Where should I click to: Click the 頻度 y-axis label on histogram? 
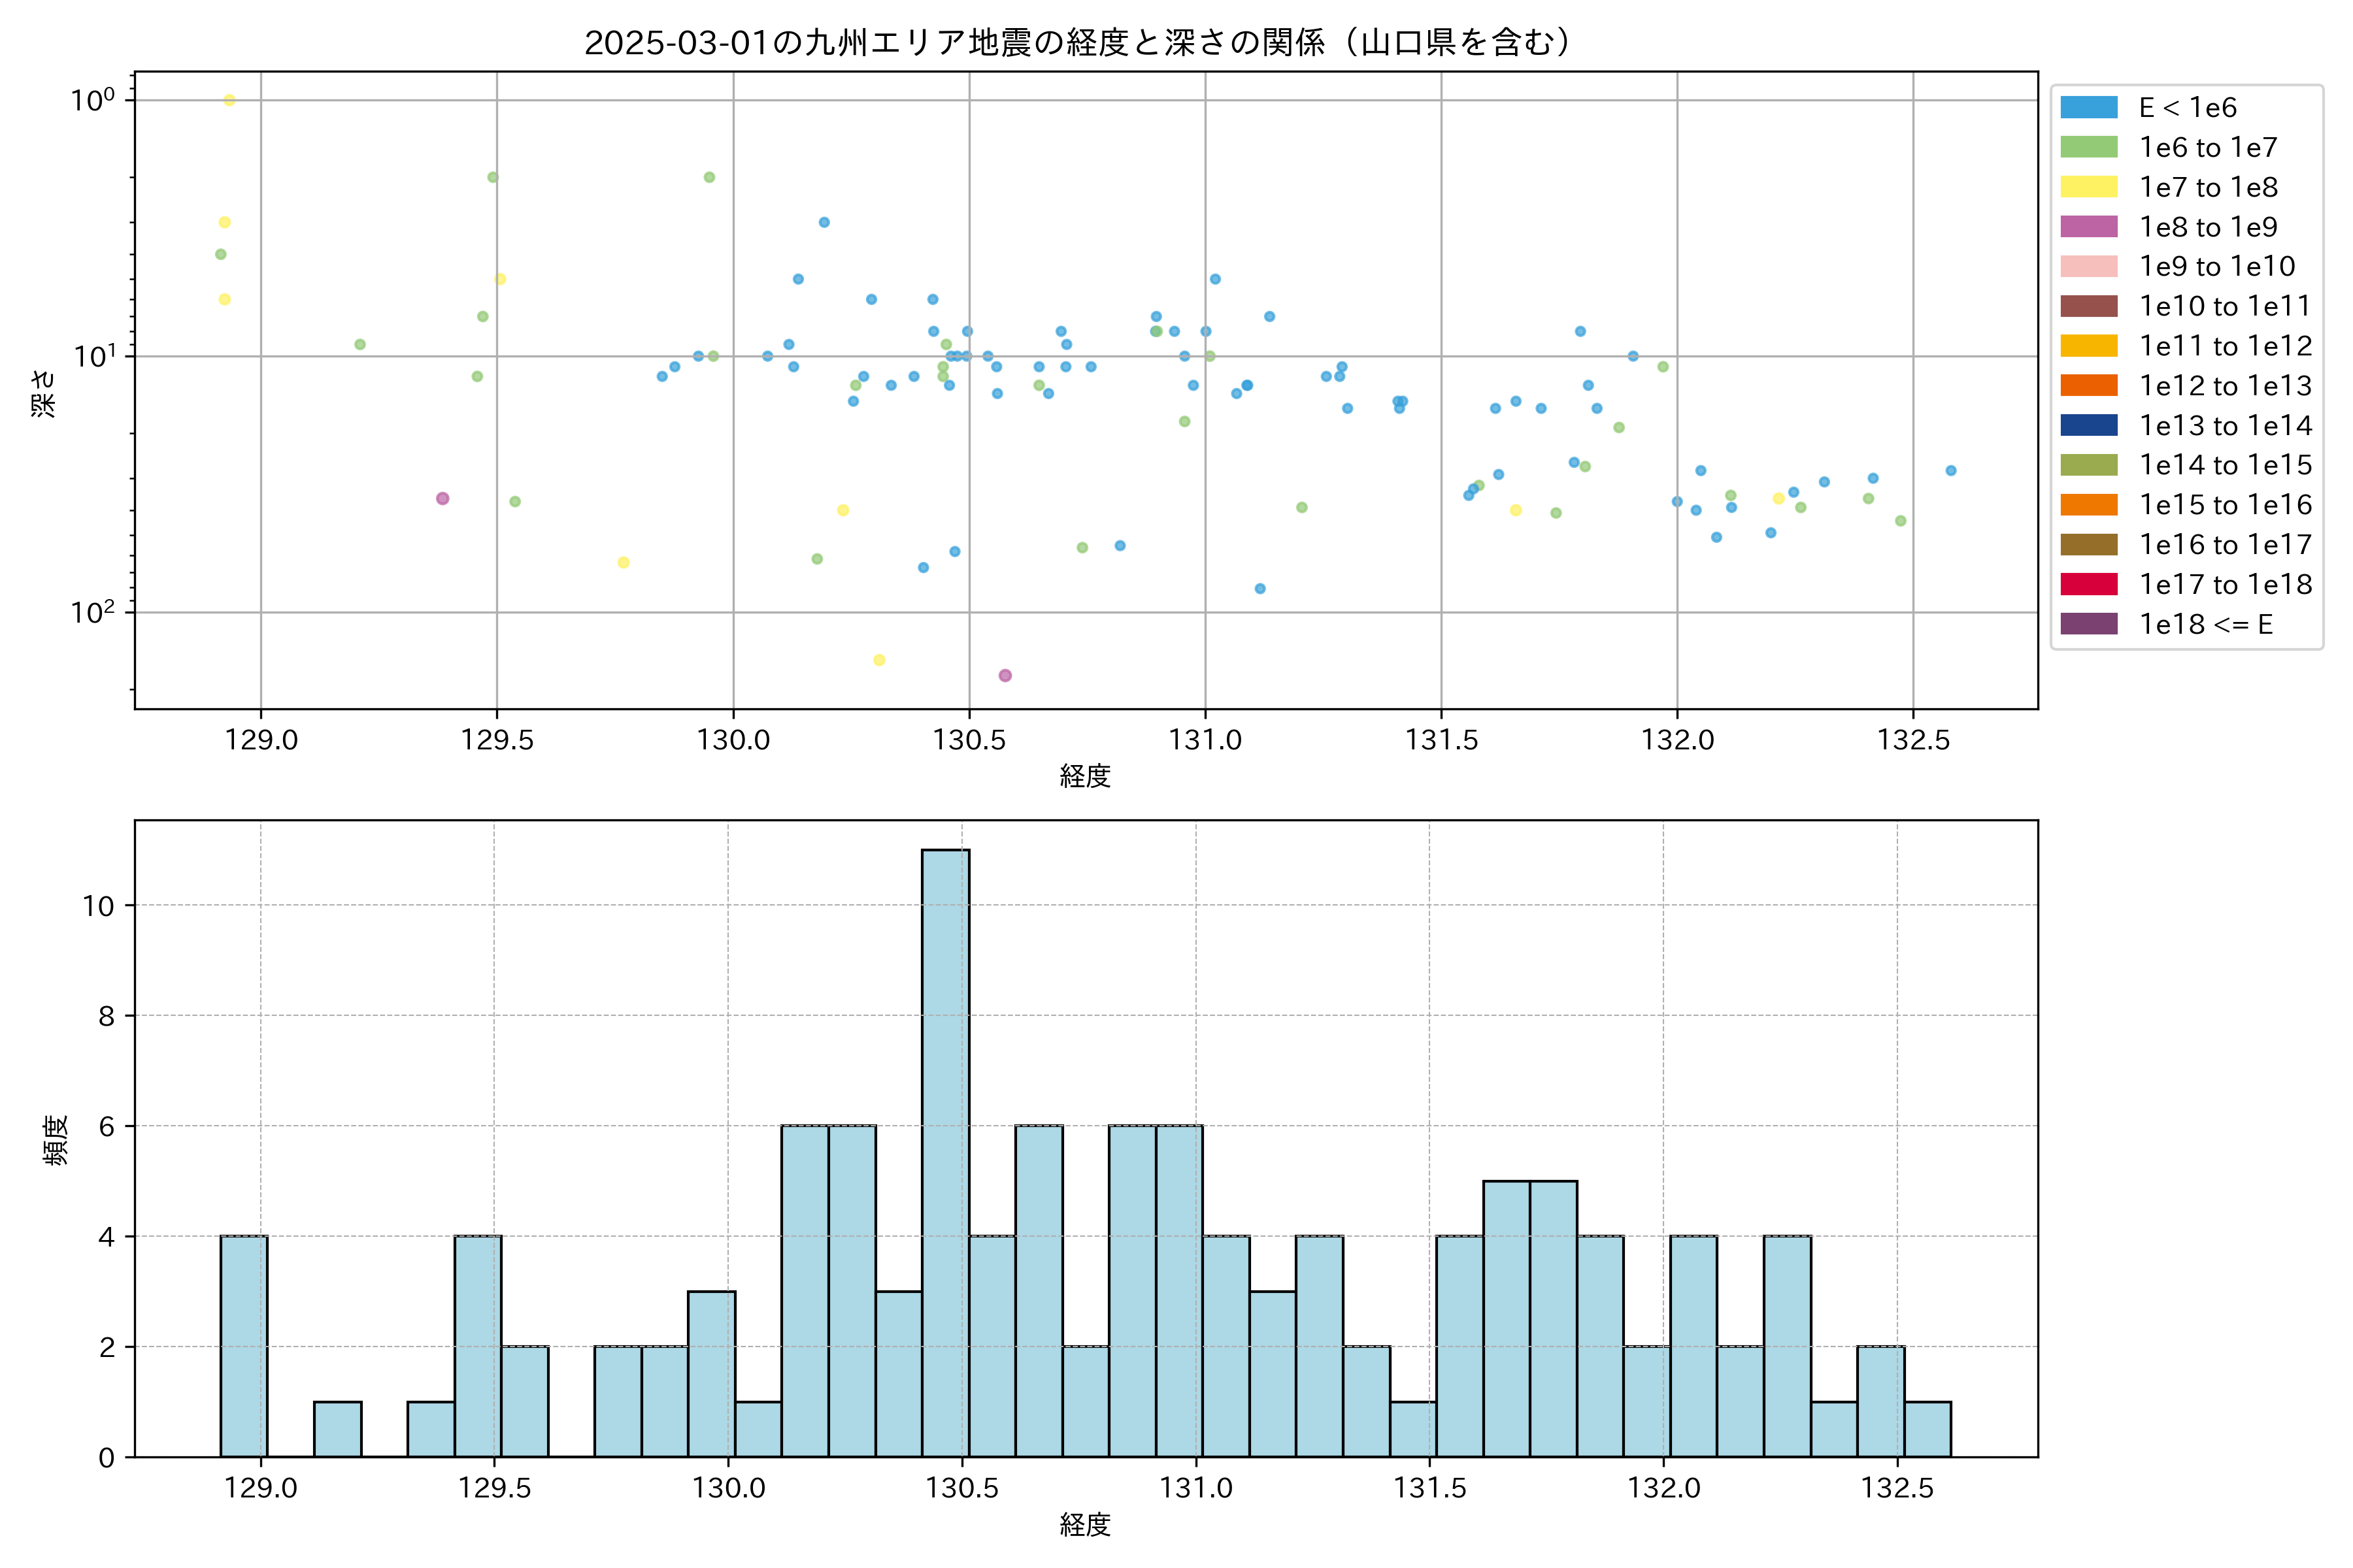[x=56, y=1139]
